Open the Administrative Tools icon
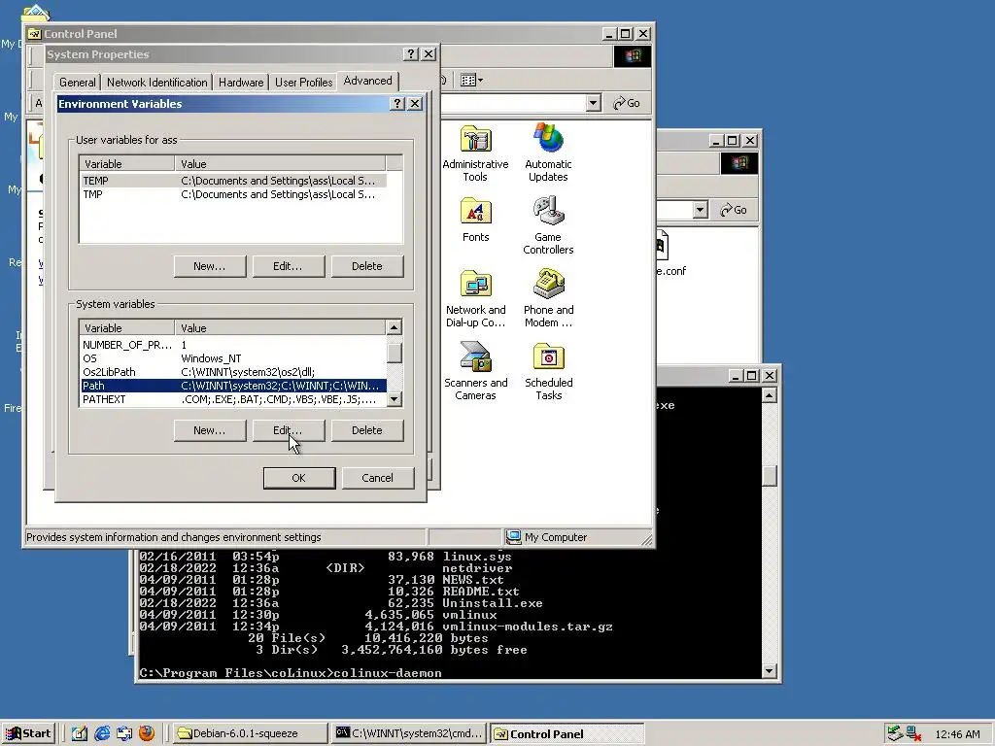The height and width of the screenshot is (746, 995). [475, 140]
